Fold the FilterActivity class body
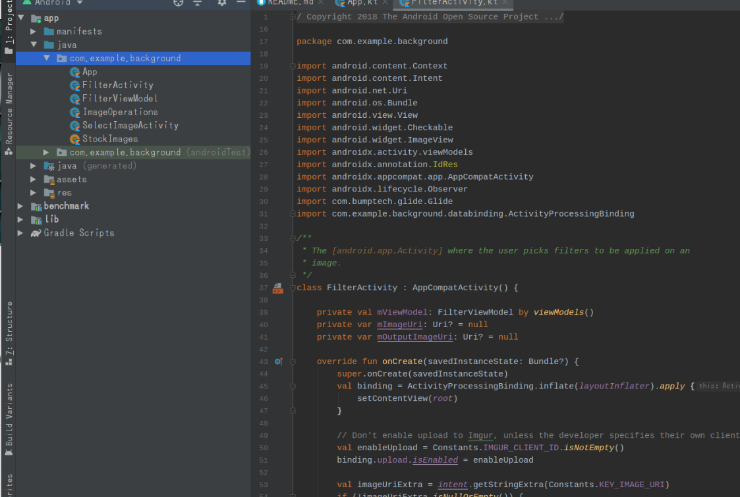740x497 pixels. [x=293, y=288]
